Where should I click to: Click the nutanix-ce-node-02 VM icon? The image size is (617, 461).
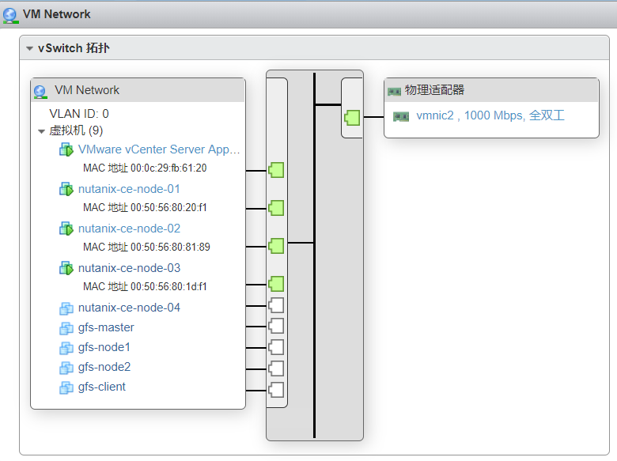66,229
